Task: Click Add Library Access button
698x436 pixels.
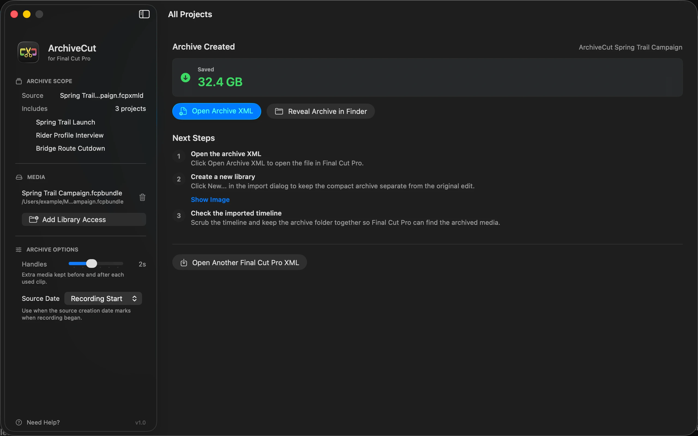Action: 84,219
